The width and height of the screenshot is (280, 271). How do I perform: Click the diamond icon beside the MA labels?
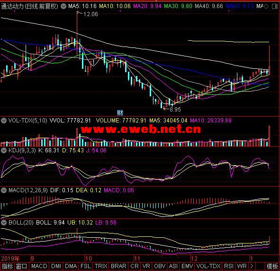coord(266,7)
